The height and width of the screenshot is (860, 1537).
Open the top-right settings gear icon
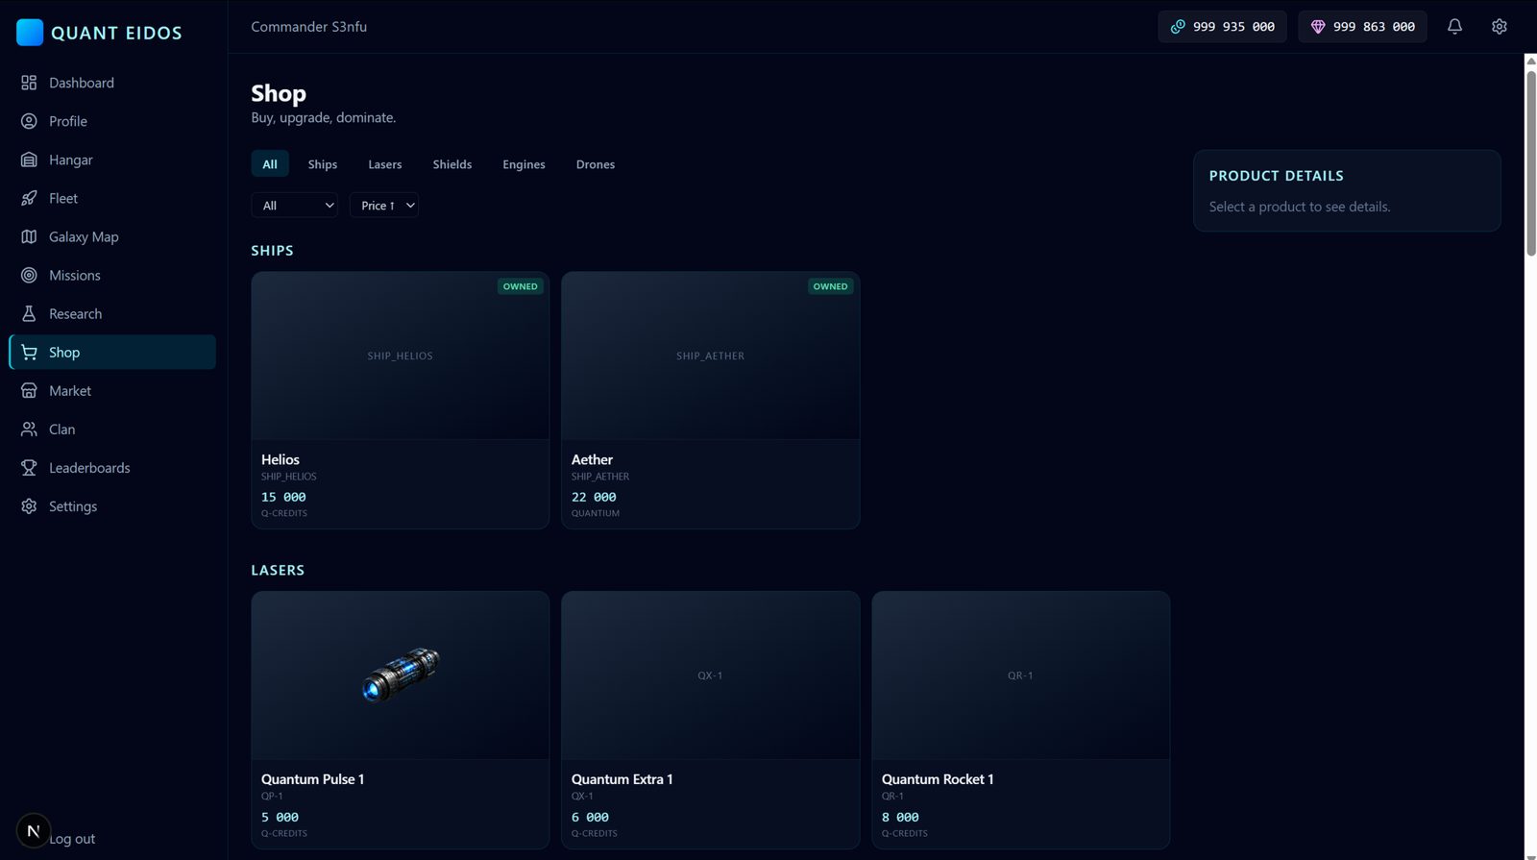1499,27
